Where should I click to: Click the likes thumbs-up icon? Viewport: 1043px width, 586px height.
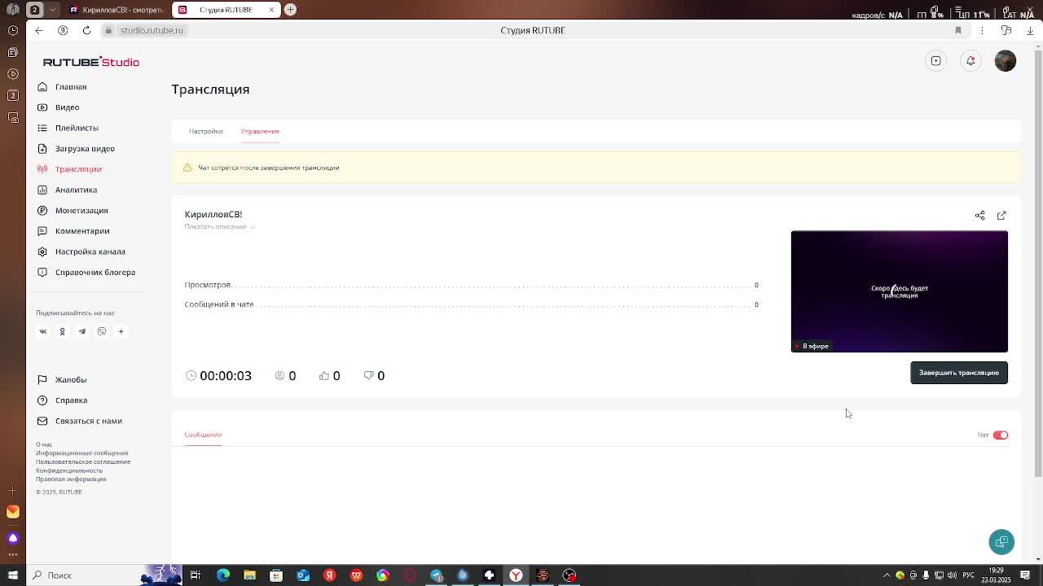pyautogui.click(x=324, y=375)
